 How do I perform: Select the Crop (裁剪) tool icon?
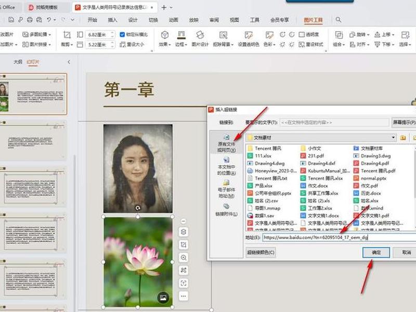[x=67, y=35]
